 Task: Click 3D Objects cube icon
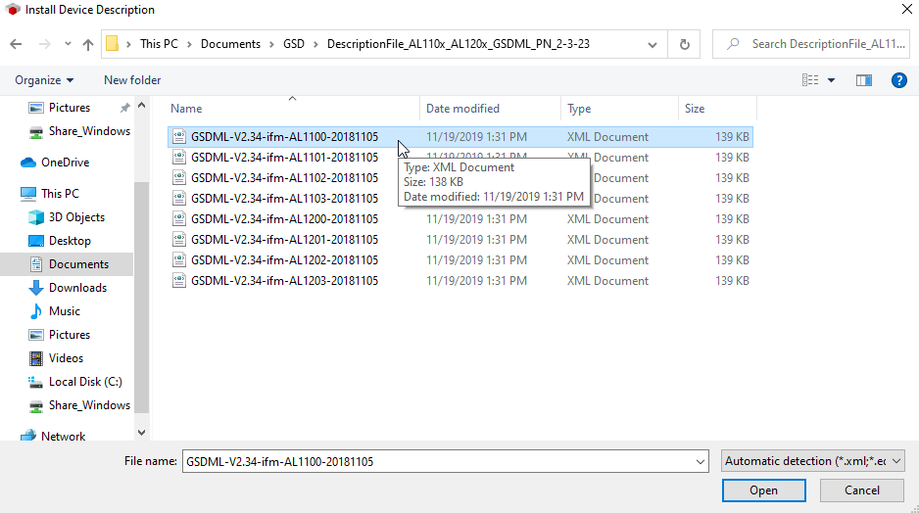[x=36, y=217]
